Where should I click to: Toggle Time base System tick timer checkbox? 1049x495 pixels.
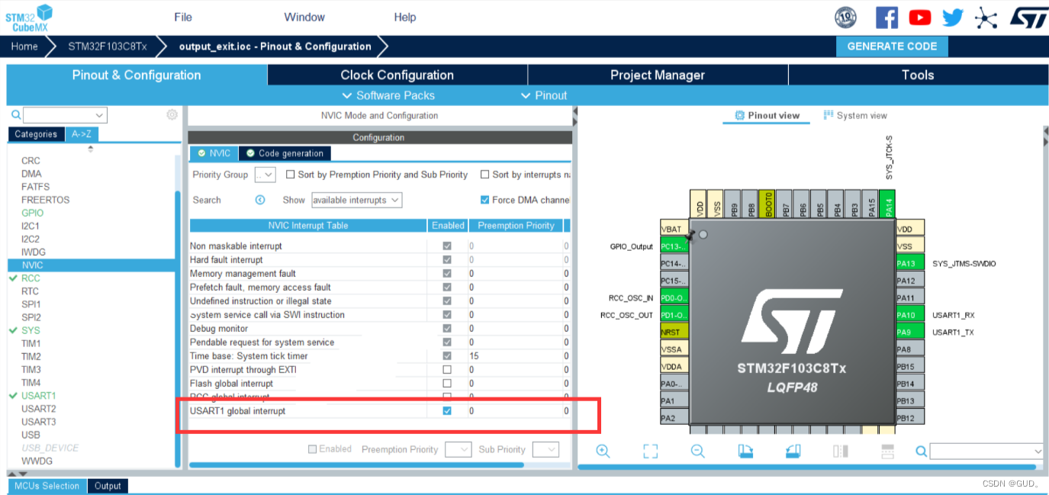click(447, 355)
